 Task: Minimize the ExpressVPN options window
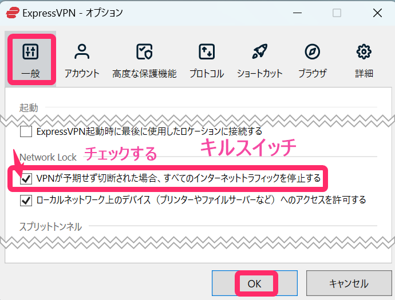[x=297, y=13]
